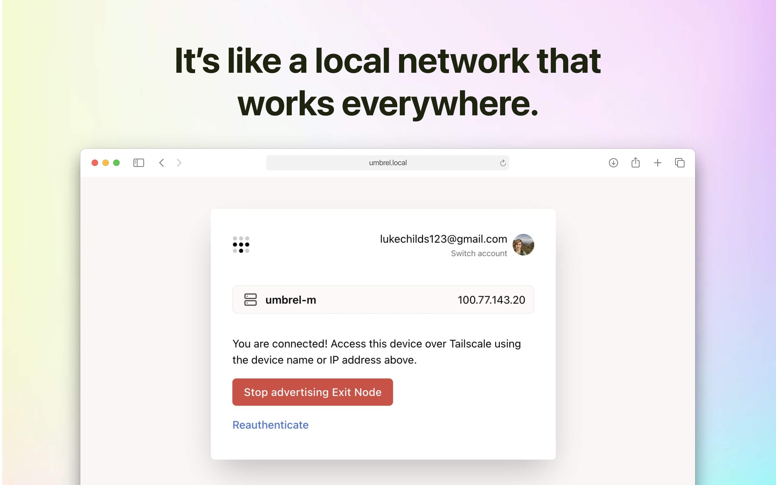This screenshot has width=776, height=485.
Task: Expand the connected device details panel
Action: 383,300
